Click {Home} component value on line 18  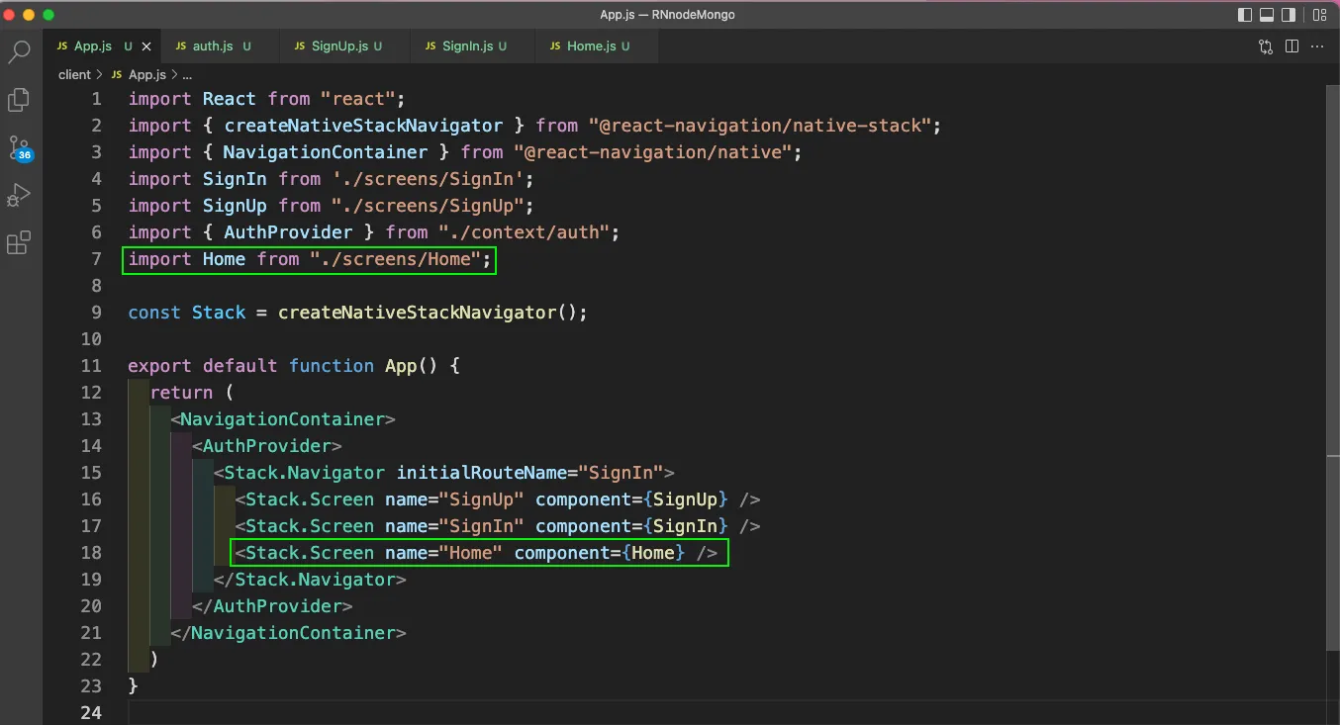click(653, 553)
